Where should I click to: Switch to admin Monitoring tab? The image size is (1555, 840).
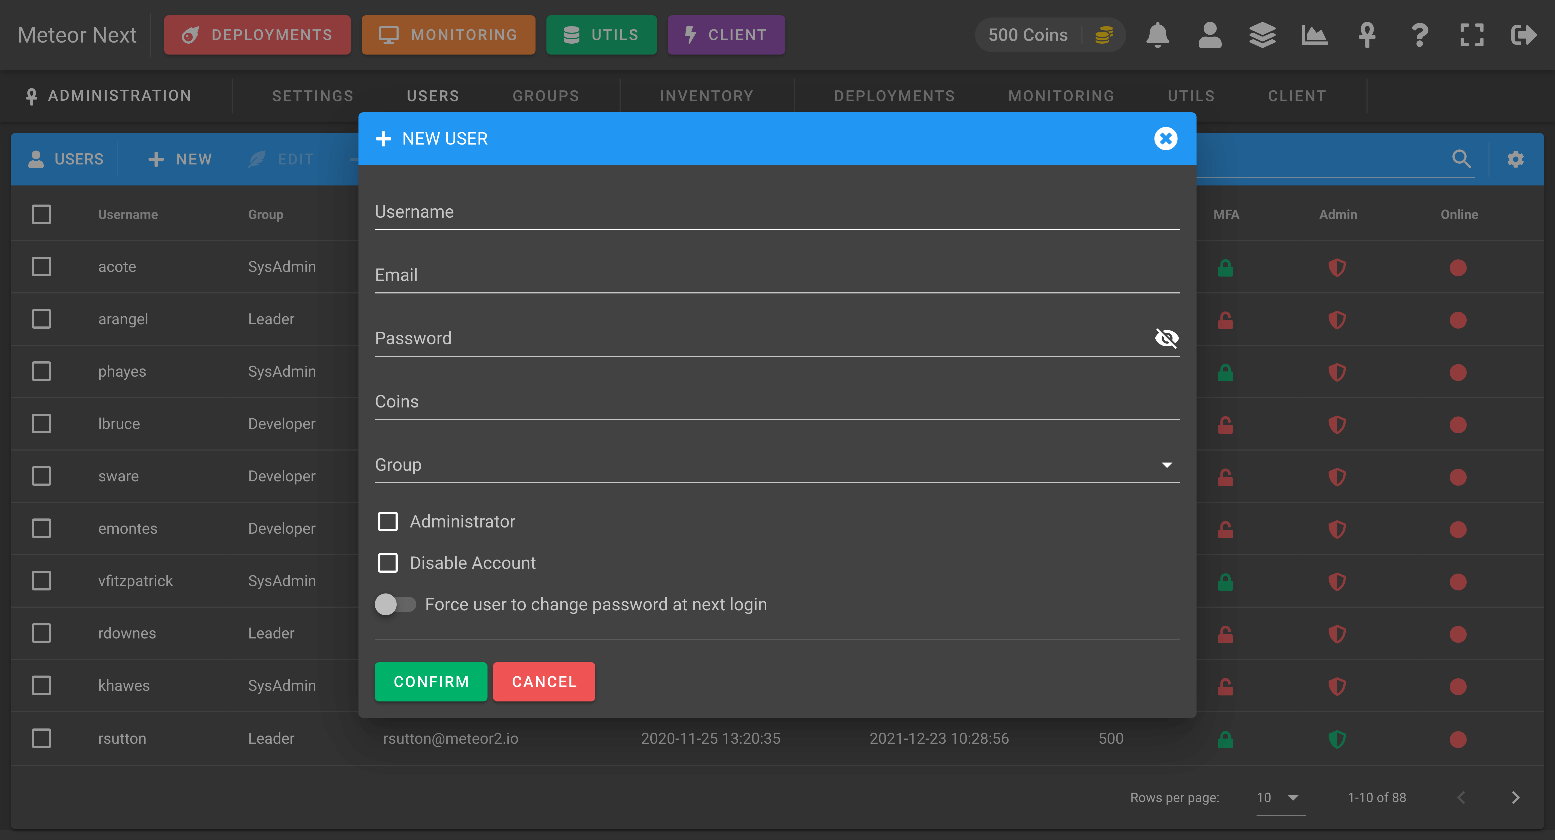tap(1061, 96)
